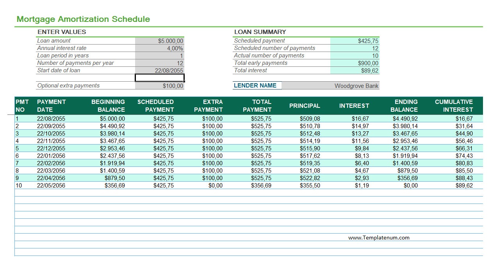Select the extra payment $0,00 cell
Screen dimensions: 499x268
(x=215, y=186)
